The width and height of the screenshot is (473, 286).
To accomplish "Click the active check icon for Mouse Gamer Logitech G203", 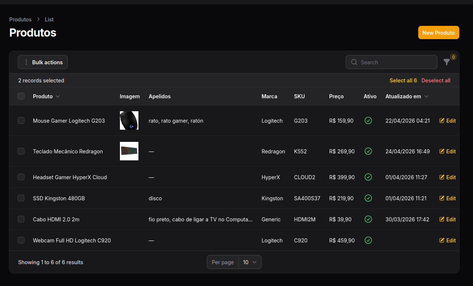I will [x=368, y=120].
